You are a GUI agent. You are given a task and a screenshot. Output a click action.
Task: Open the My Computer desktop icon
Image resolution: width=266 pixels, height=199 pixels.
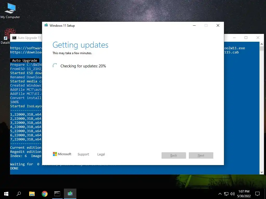tap(10, 10)
